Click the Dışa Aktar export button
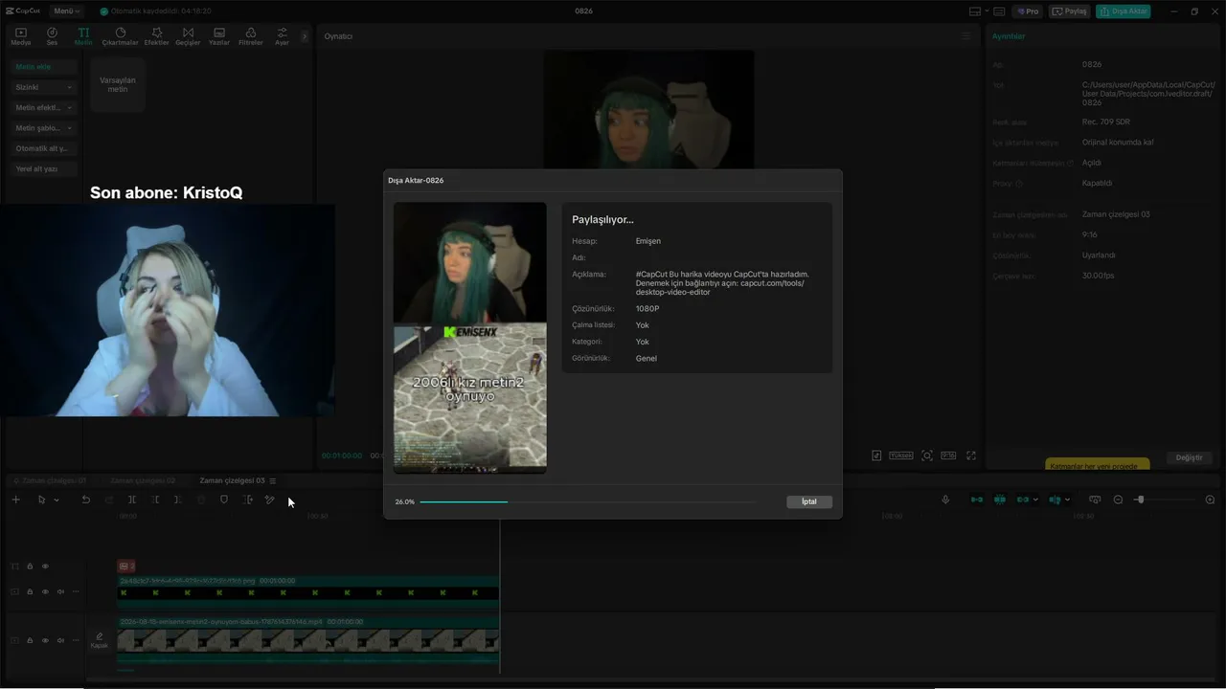 click(1123, 11)
